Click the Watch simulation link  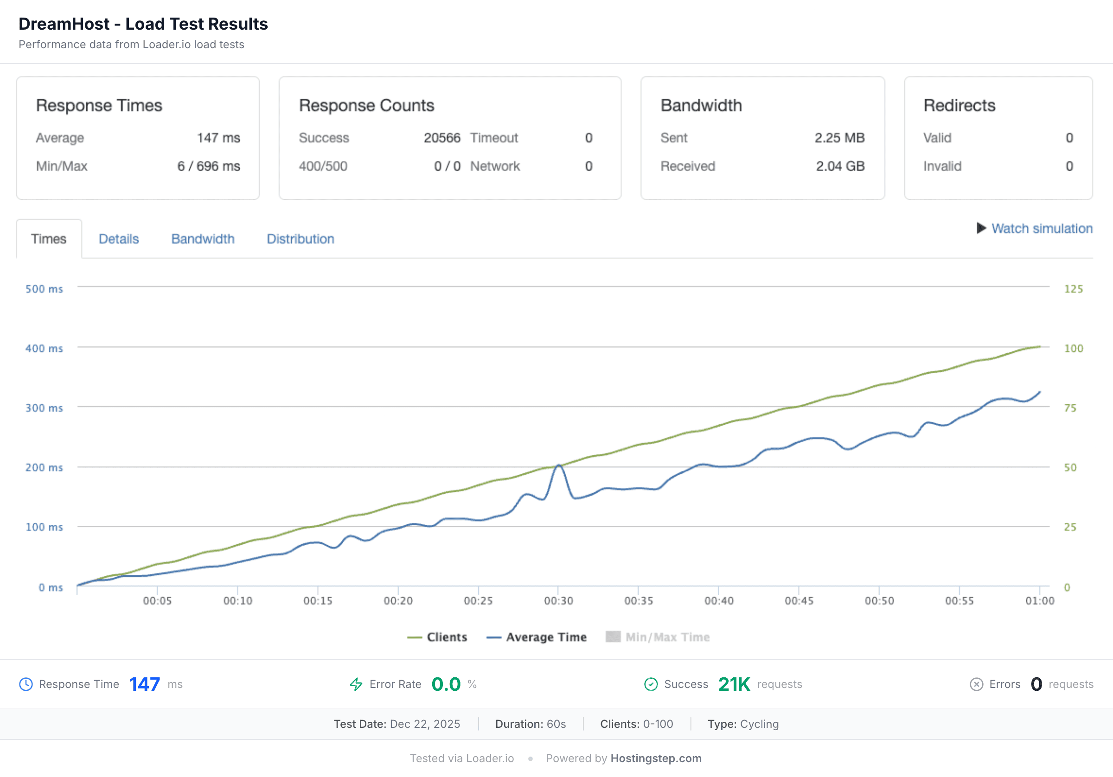[x=1042, y=228]
